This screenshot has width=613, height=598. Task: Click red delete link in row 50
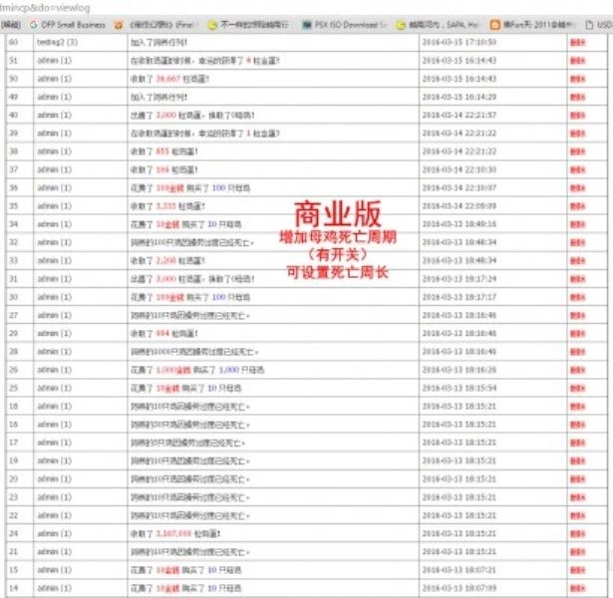coord(577,79)
